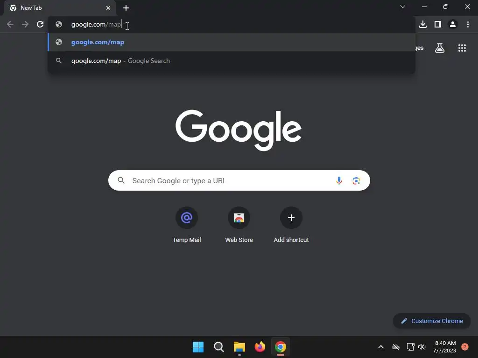Open the Web Store shortcut
Image resolution: width=478 pixels, height=358 pixels.
239,225
